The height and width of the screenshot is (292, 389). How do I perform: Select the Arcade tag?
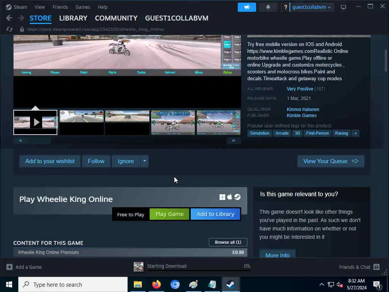pos(282,133)
